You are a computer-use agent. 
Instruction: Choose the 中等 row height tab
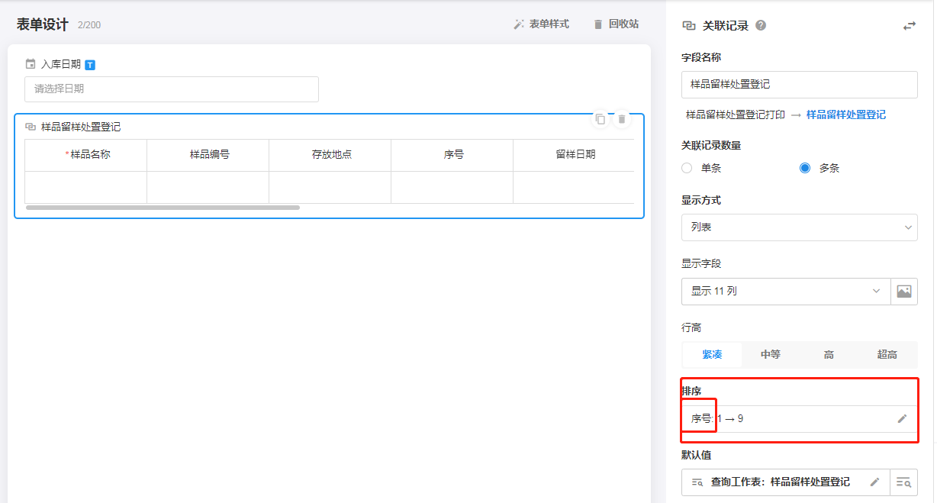pyautogui.click(x=771, y=354)
